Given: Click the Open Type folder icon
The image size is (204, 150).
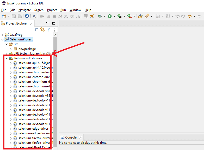Looking at the screenshot, I should 140,16.
